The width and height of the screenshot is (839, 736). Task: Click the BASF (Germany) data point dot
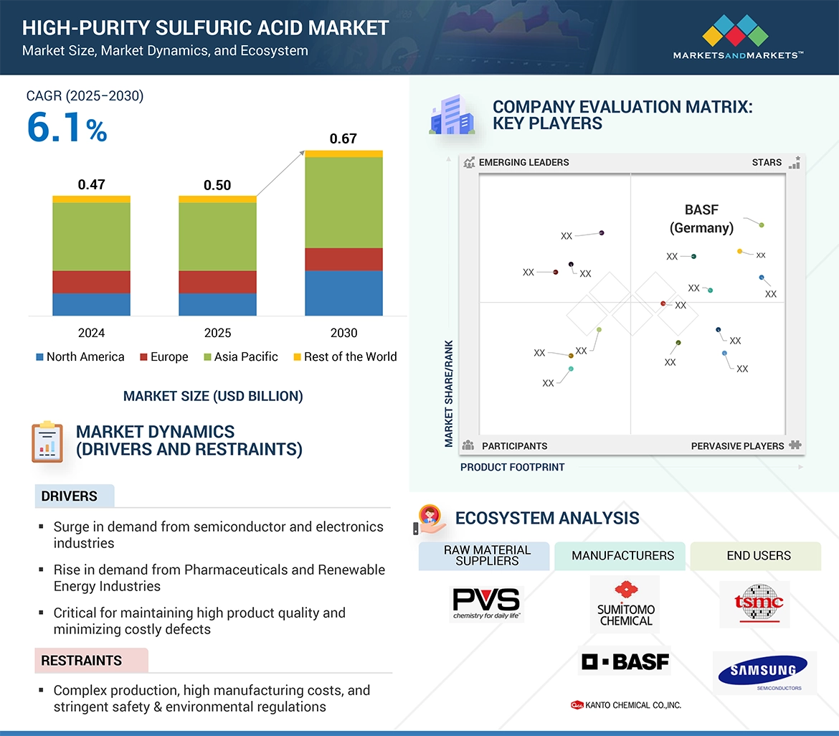pyautogui.click(x=762, y=225)
